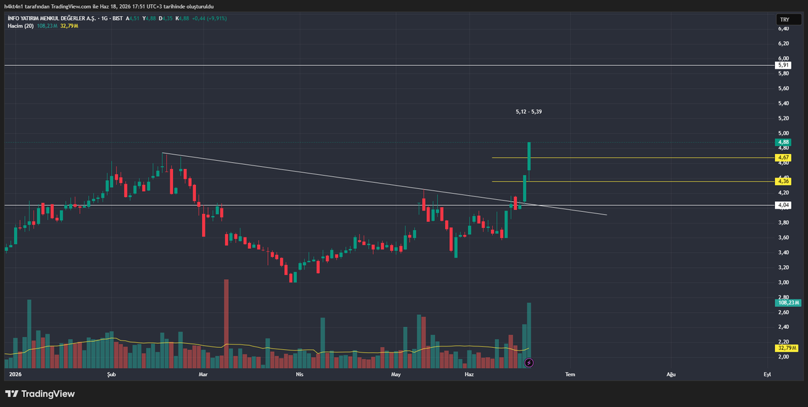Click the 4,88 last price label
The image size is (808, 407).
(x=783, y=142)
